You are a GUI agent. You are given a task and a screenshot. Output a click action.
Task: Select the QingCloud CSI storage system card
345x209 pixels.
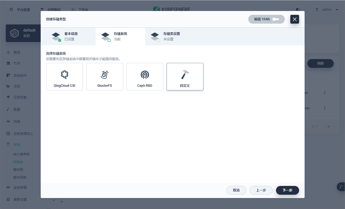(65, 77)
